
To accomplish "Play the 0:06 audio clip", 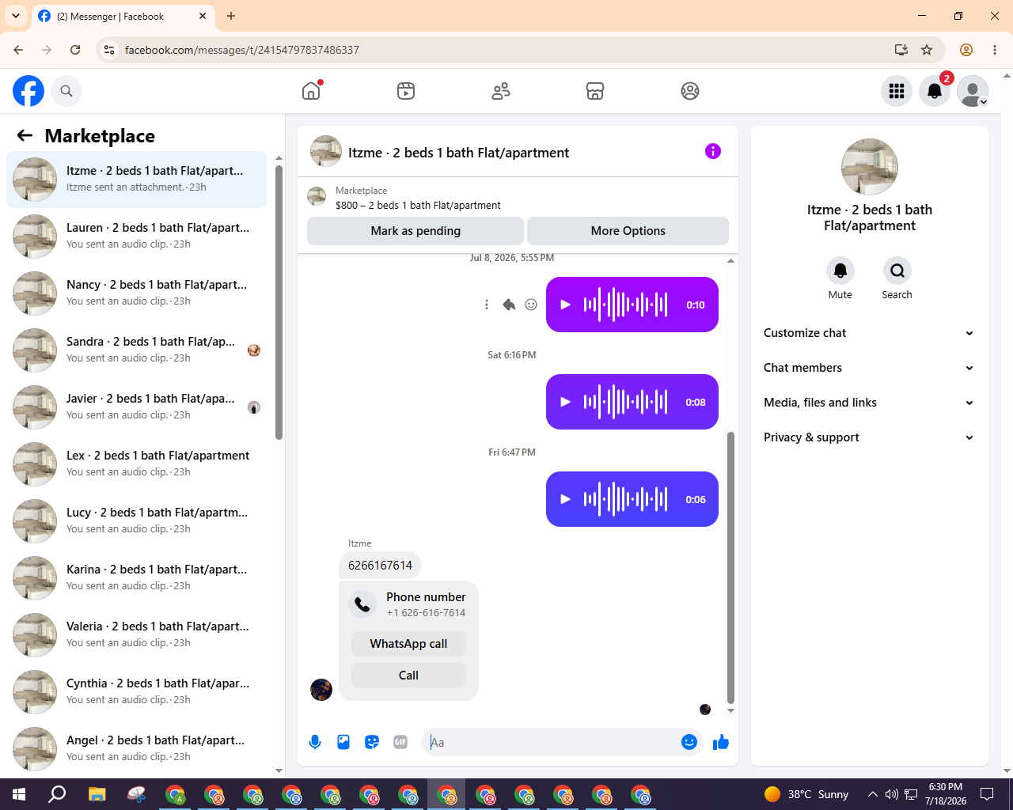I will [565, 499].
